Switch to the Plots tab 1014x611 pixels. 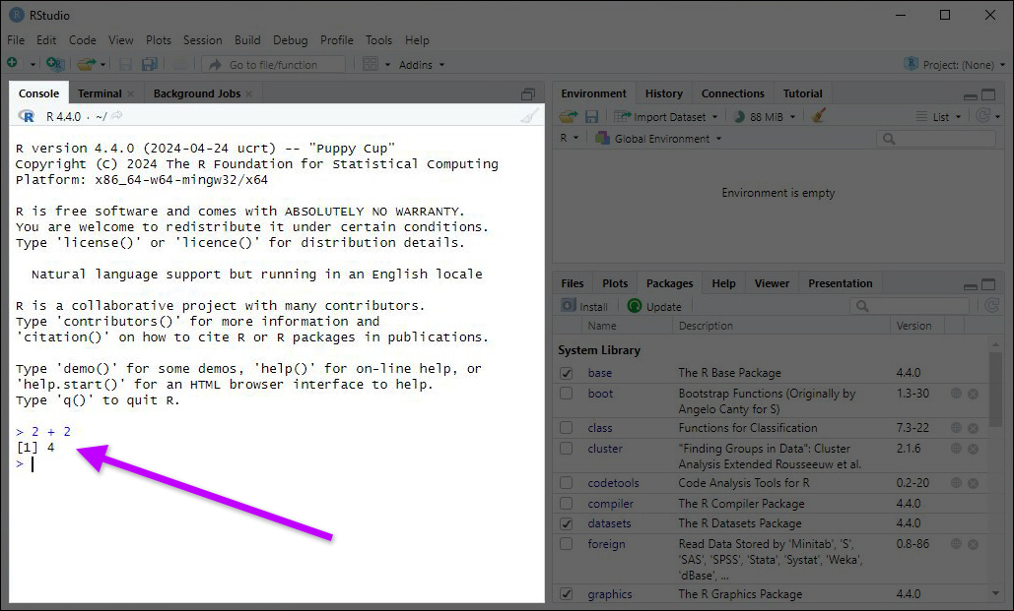[615, 283]
